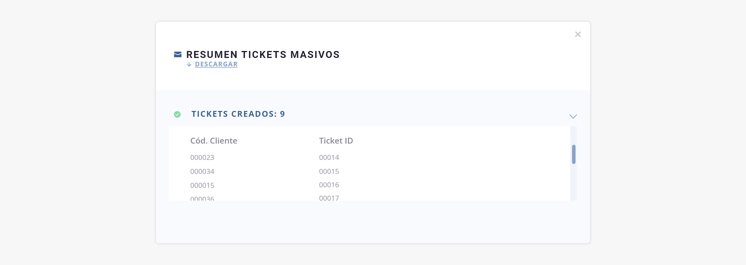
Task: Click the green checkmark status icon
Action: [177, 114]
